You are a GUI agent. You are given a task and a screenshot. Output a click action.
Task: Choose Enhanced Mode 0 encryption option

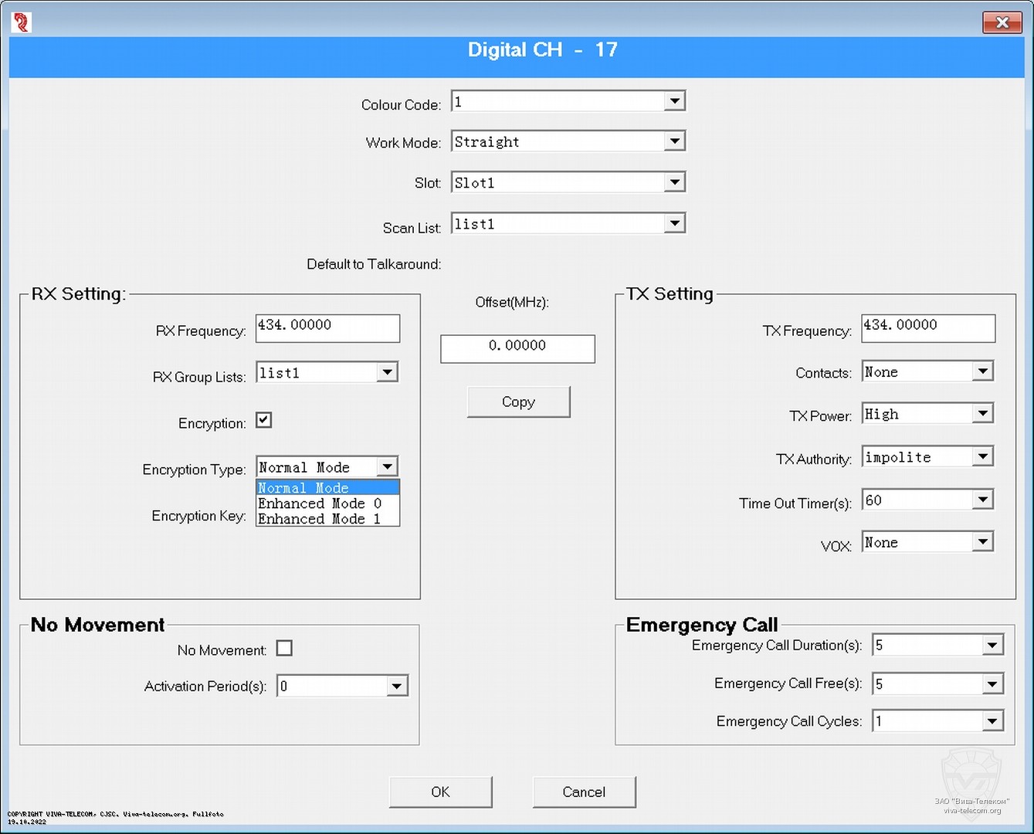320,503
